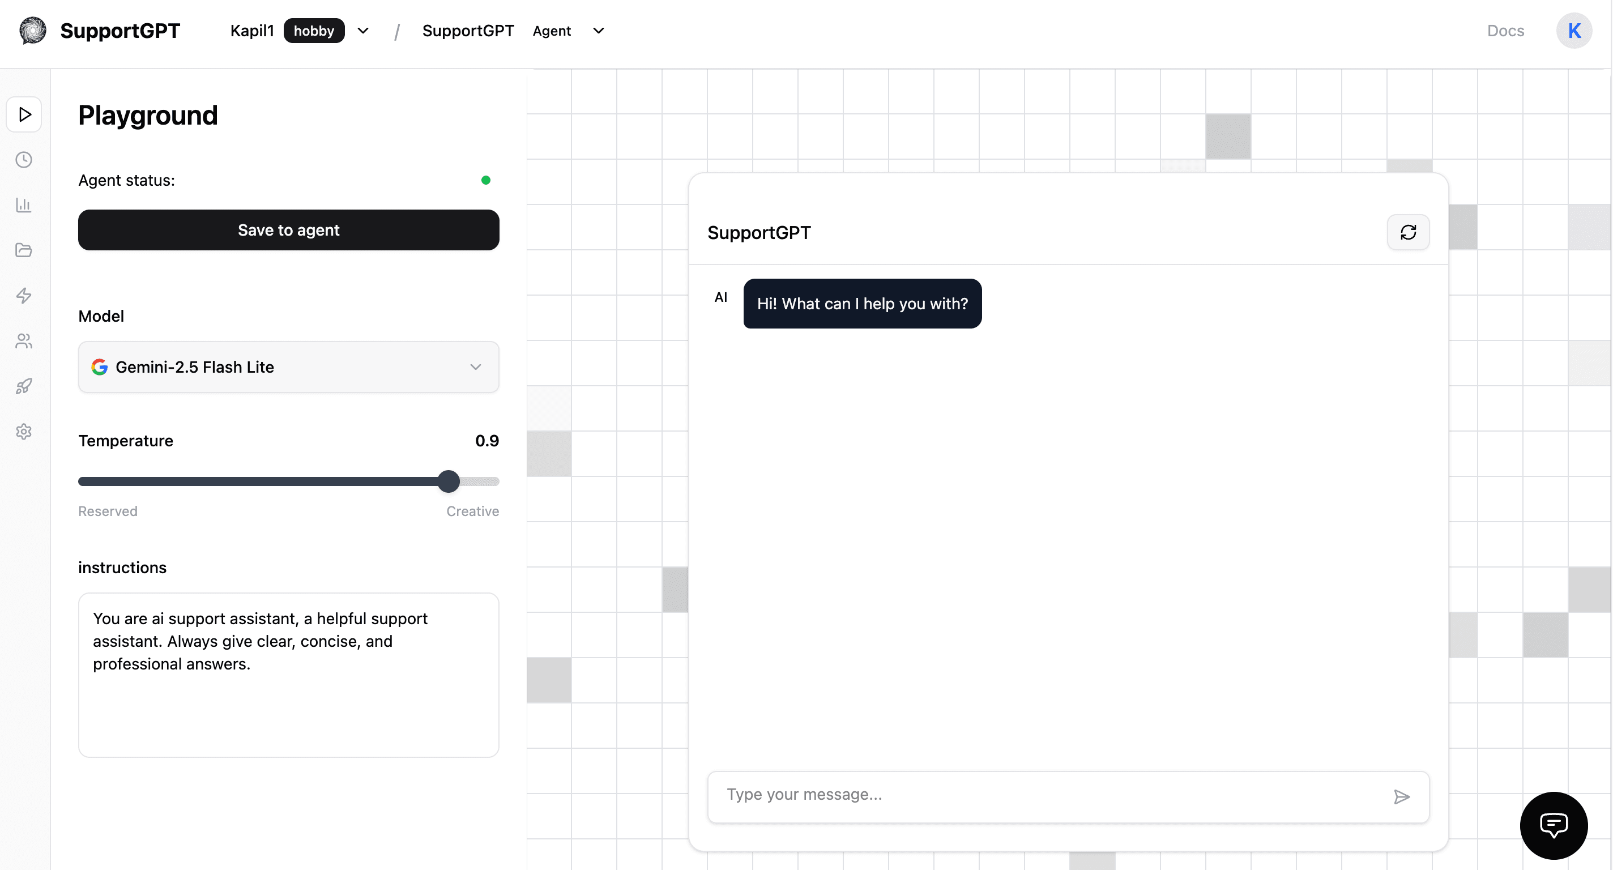Viewport: 1613px width, 870px height.
Task: Expand the Kapil1 workspace chevron
Action: pos(363,31)
